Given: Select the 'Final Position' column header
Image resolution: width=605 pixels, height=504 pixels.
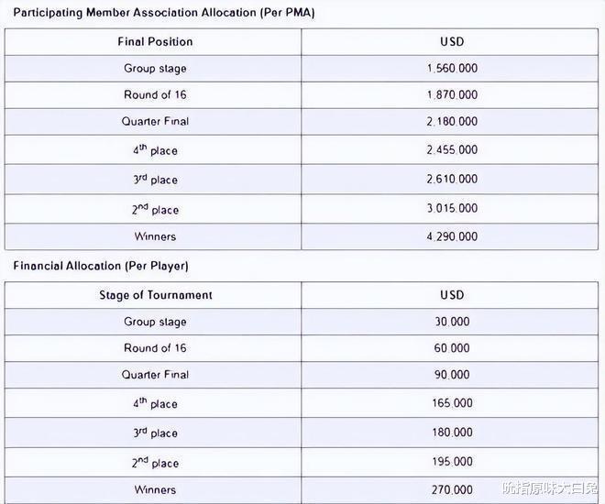Looking at the screenshot, I should coord(155,42).
